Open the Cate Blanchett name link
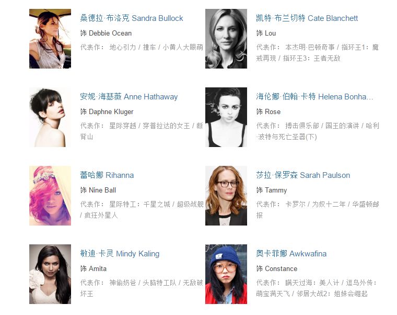Image resolution: width=397 pixels, height=315 pixels. coord(307,18)
